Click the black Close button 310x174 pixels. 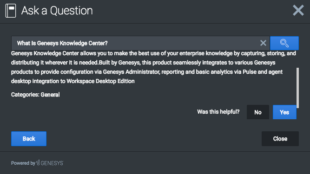(x=280, y=139)
